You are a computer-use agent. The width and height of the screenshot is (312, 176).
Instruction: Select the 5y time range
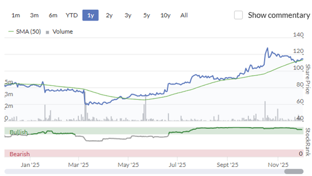[x=147, y=15]
